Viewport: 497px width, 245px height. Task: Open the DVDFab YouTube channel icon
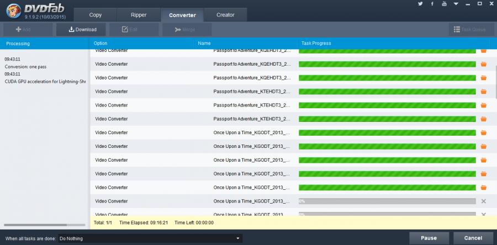[444, 4]
